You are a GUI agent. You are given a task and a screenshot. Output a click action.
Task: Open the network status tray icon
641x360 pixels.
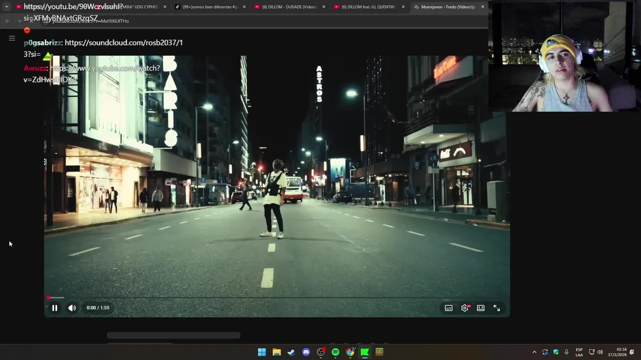pyautogui.click(x=591, y=352)
